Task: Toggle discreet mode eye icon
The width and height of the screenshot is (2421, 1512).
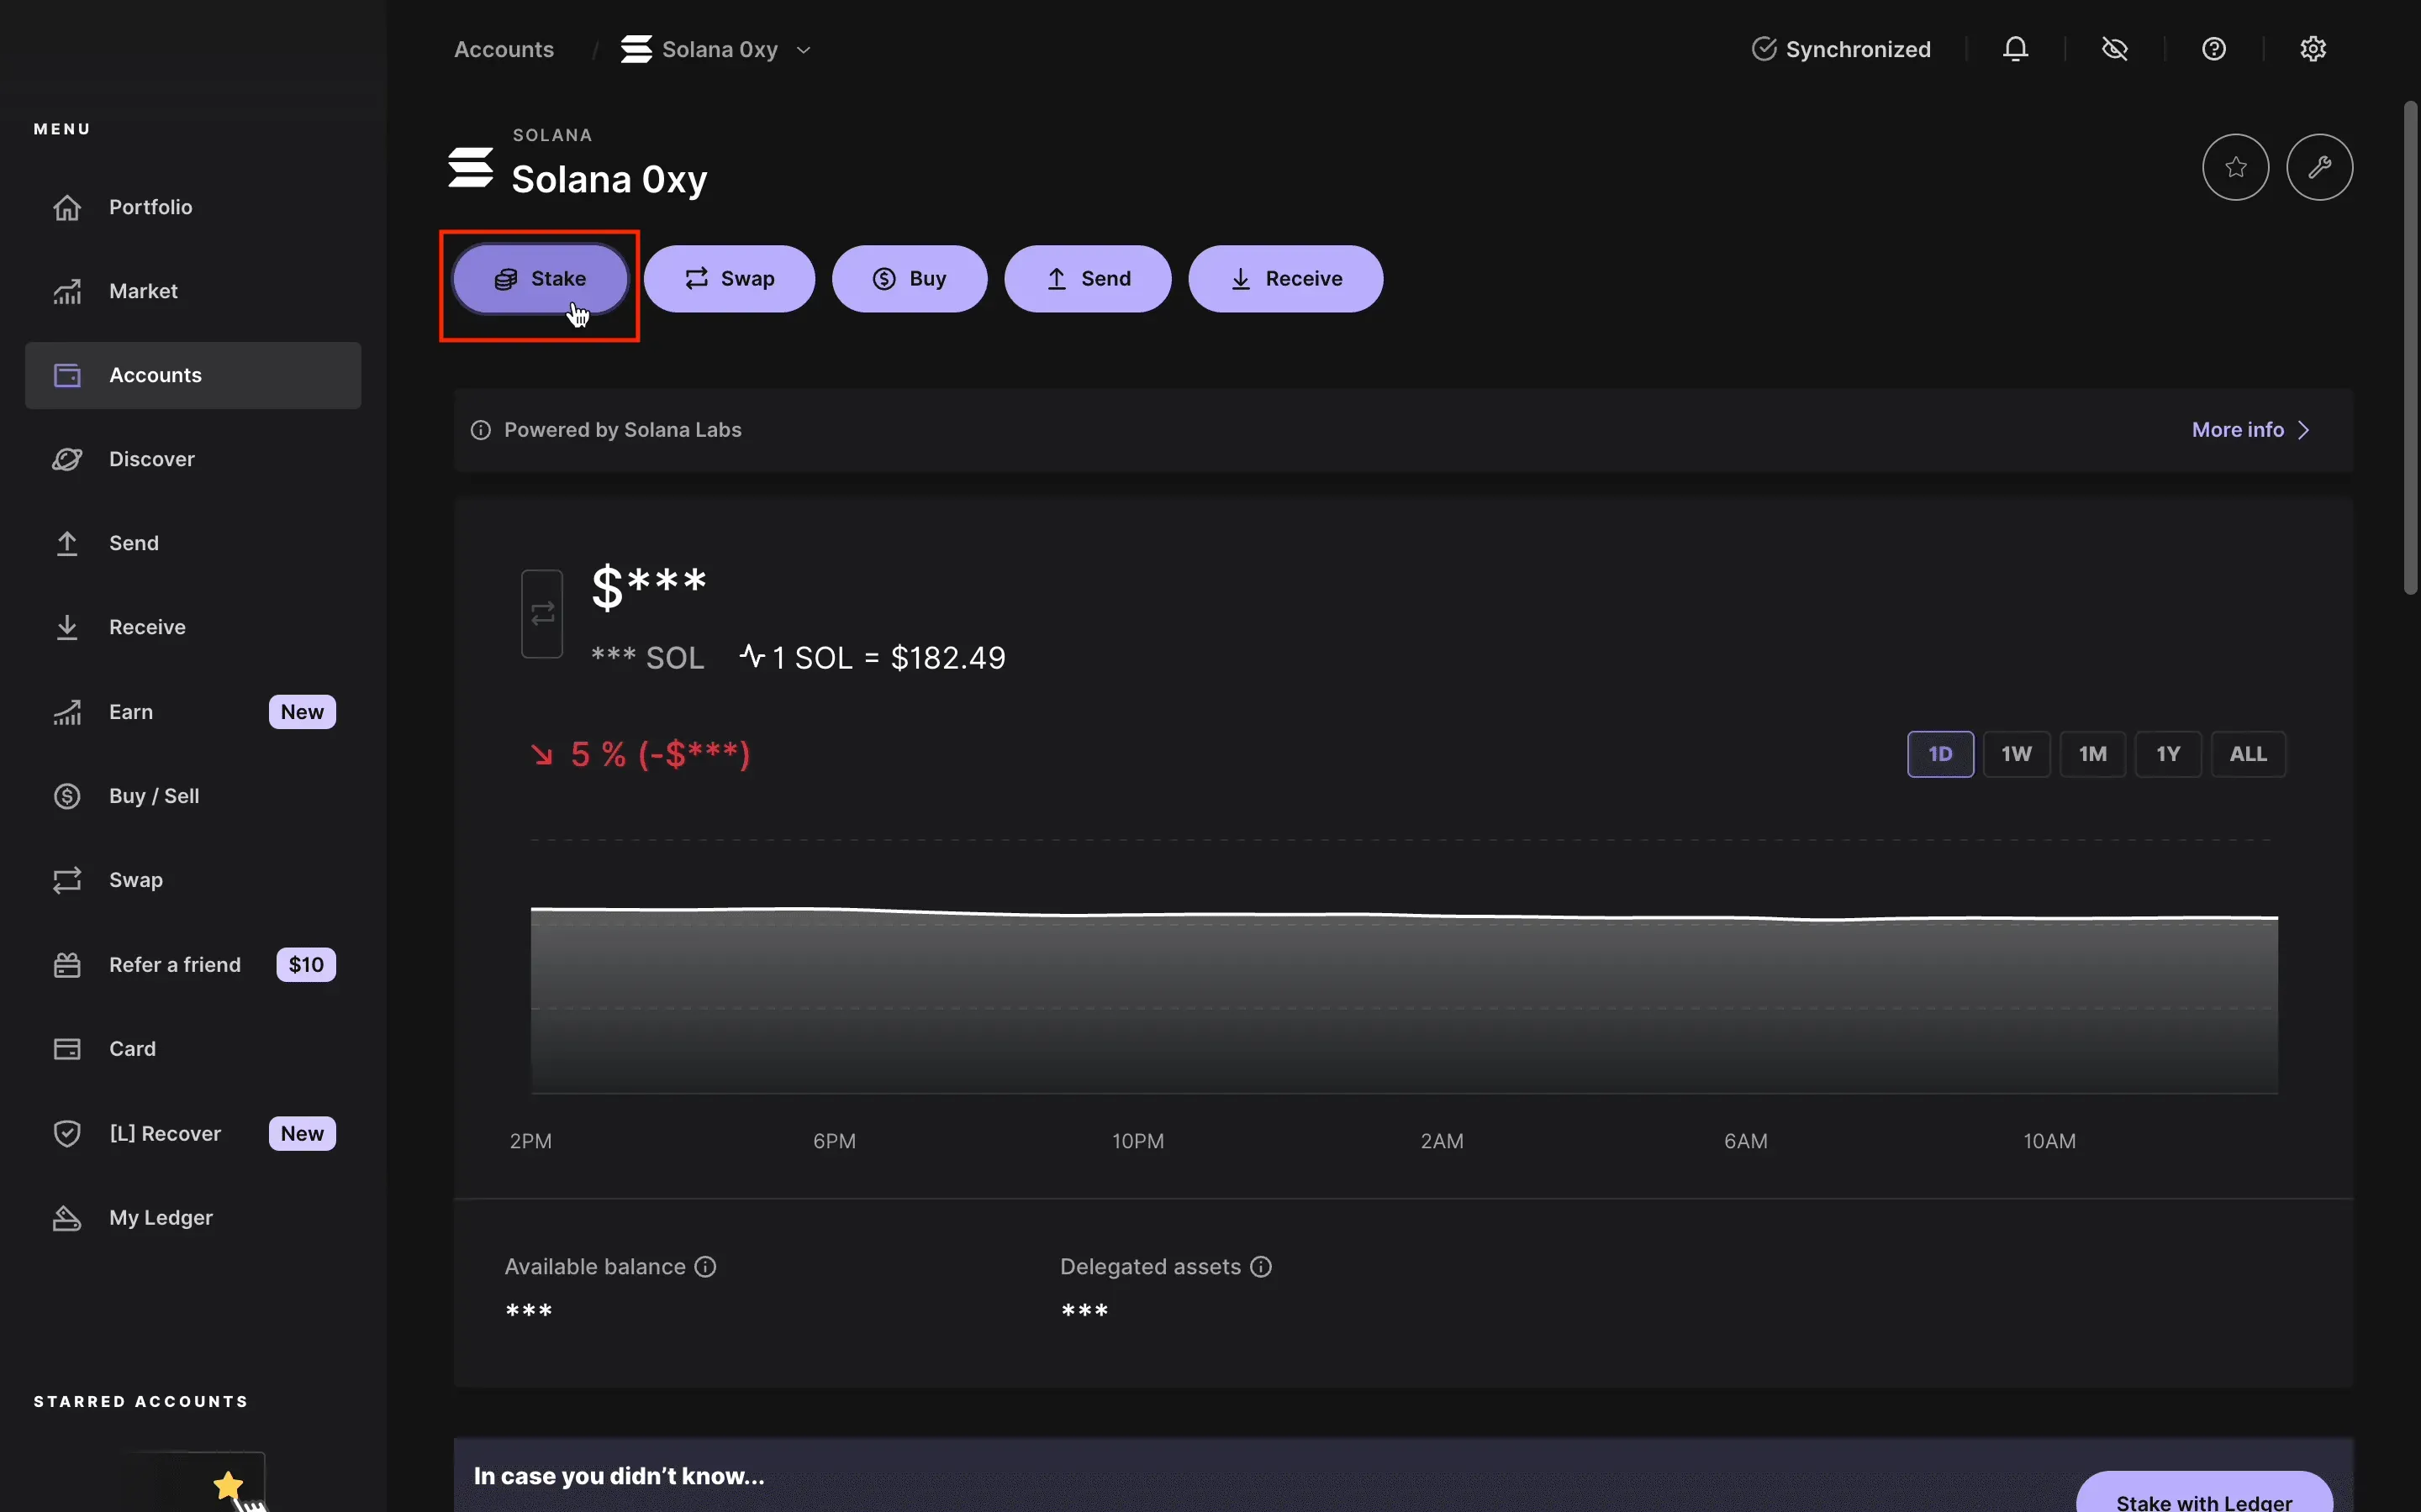Action: pyautogui.click(x=2115, y=49)
